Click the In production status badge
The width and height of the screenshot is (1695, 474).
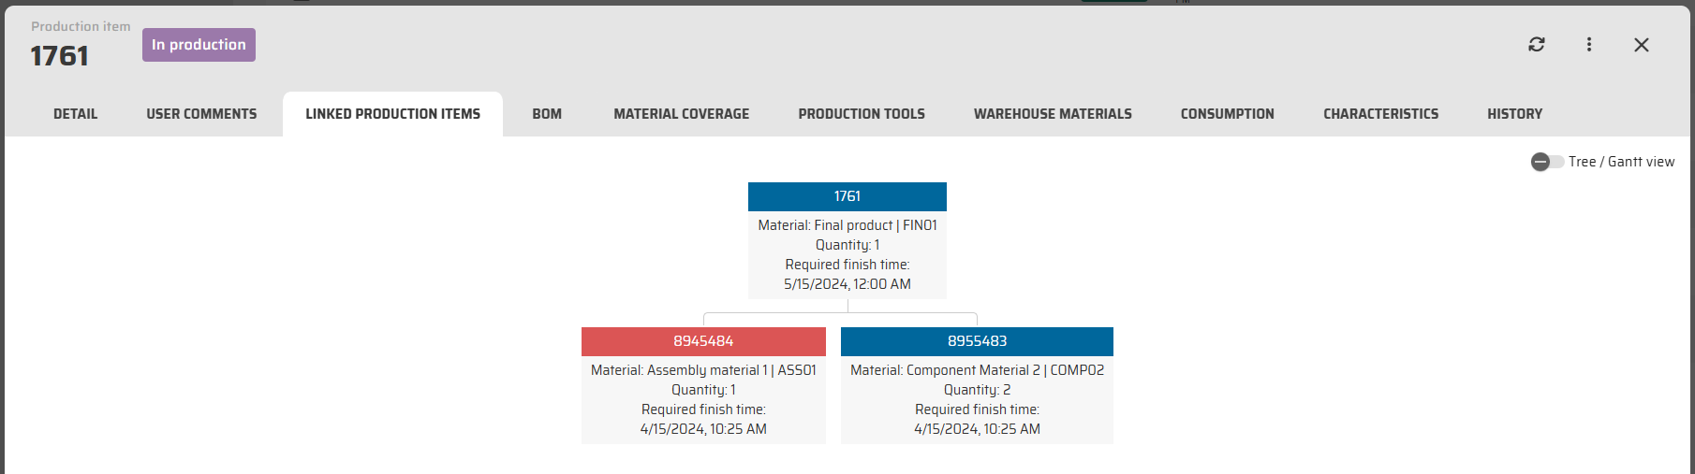[x=199, y=45]
